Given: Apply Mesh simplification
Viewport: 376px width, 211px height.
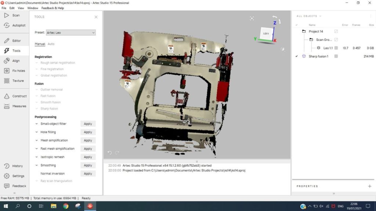Looking at the screenshot, I should coord(88,140).
